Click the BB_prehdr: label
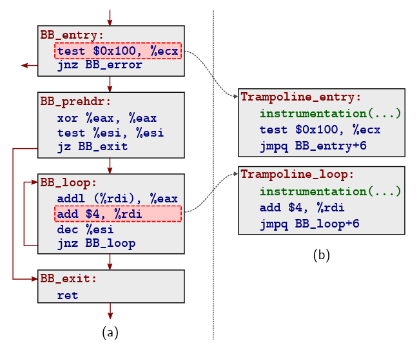This screenshot has width=419, height=348. pyautogui.click(x=75, y=102)
